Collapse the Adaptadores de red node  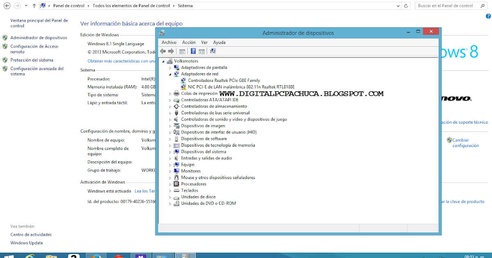click(x=170, y=74)
